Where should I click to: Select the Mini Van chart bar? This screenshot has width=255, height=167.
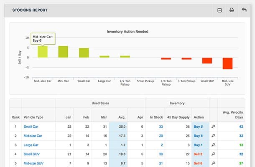point(63,52)
